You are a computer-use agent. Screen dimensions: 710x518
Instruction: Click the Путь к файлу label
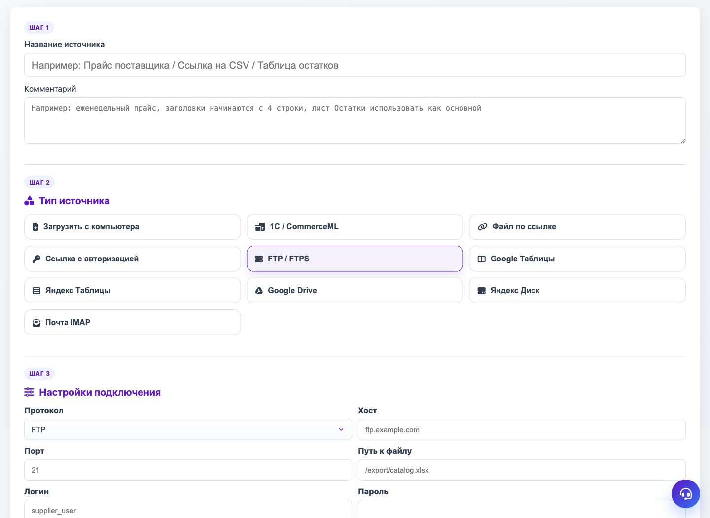tap(385, 451)
